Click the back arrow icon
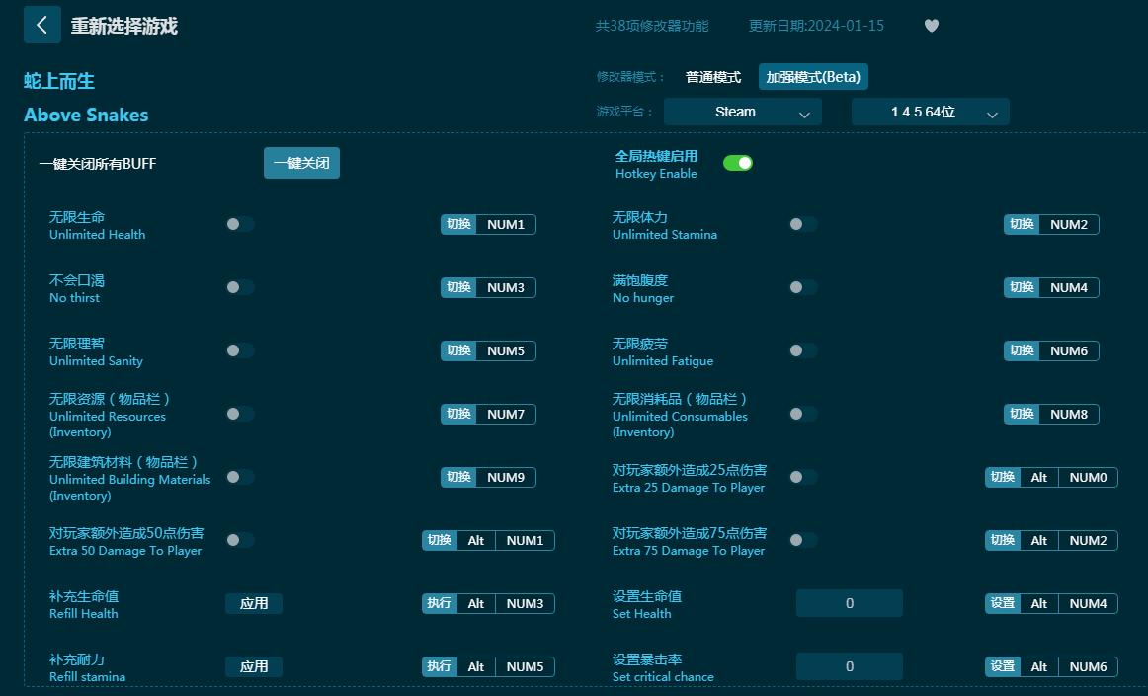 coord(41,25)
